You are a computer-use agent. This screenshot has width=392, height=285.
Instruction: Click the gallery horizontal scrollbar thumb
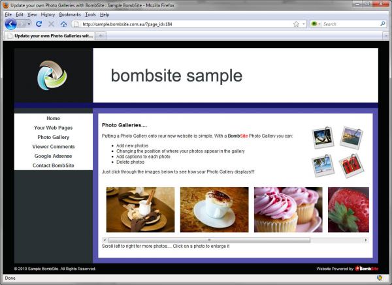point(209,240)
